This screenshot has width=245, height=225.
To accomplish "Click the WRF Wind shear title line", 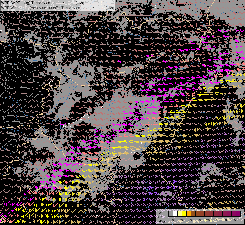I will click(x=58, y=8).
